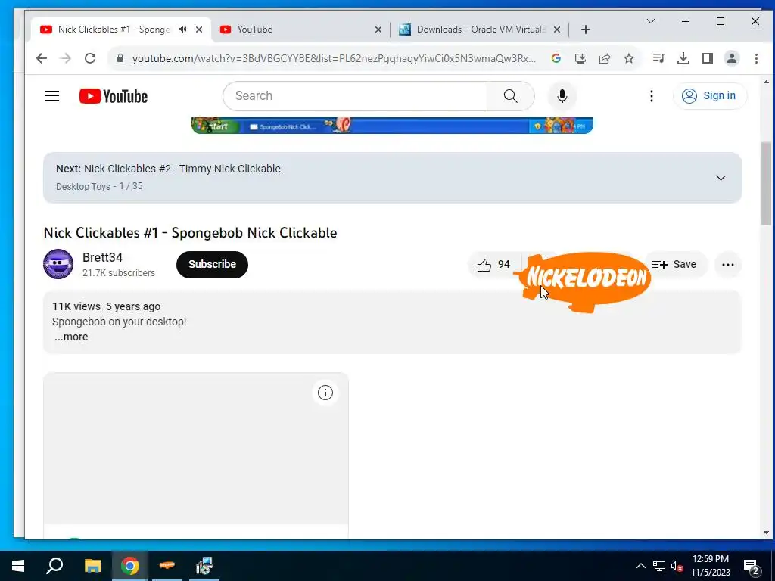775x581 pixels.
Task: Expand description with ...more
Action: click(x=70, y=337)
